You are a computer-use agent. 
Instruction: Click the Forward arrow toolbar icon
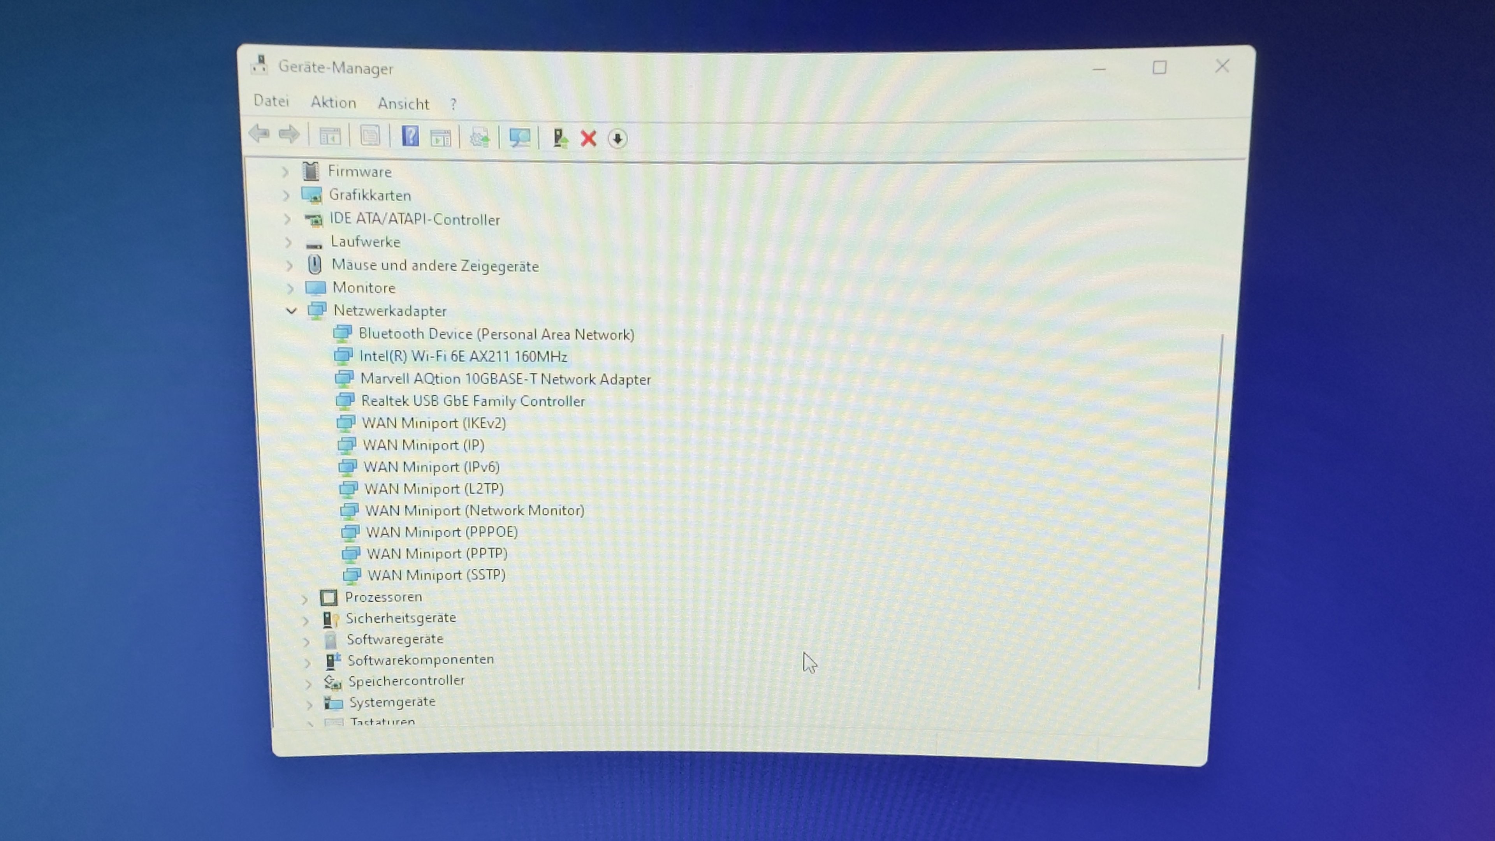[289, 135]
